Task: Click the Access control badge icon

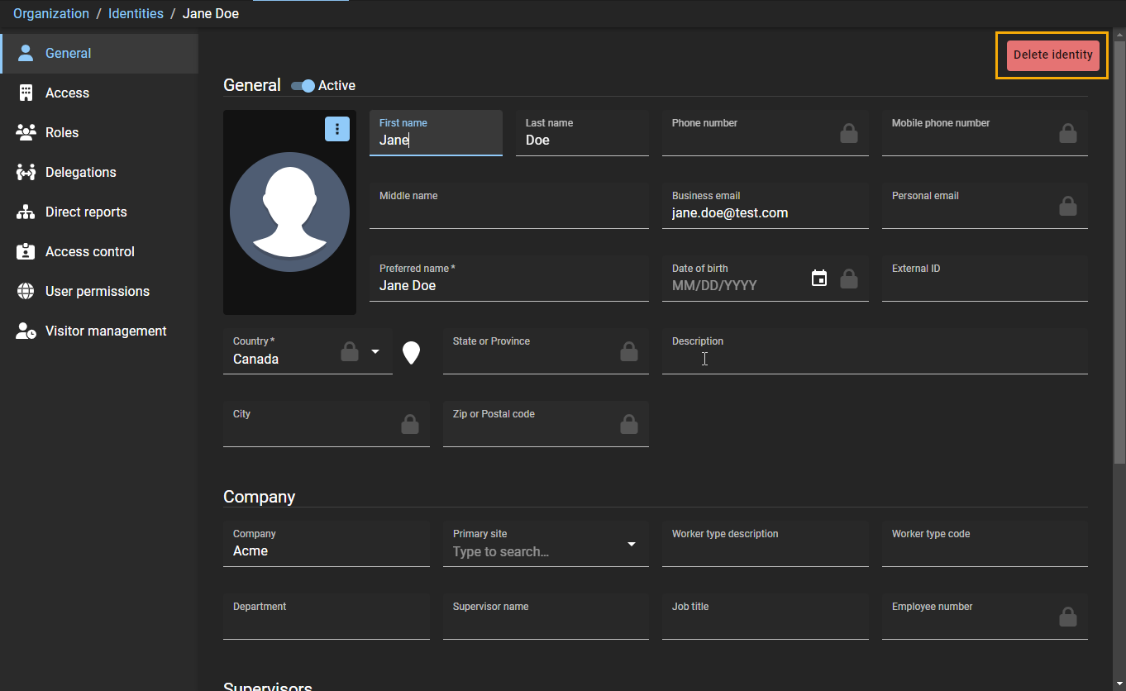Action: (x=26, y=251)
